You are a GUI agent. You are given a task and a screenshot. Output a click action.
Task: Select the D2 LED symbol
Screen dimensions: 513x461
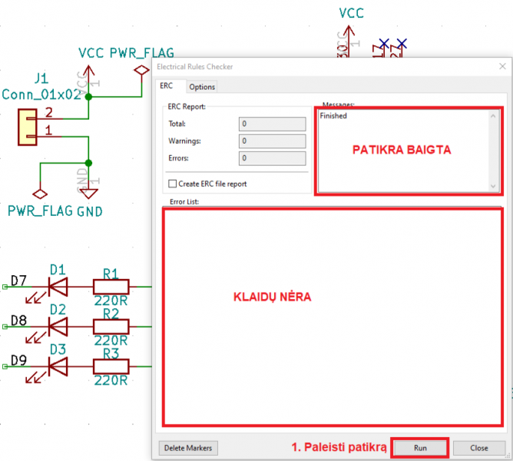(x=58, y=327)
